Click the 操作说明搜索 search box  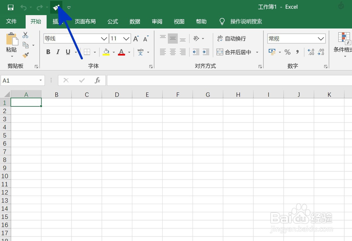point(246,21)
